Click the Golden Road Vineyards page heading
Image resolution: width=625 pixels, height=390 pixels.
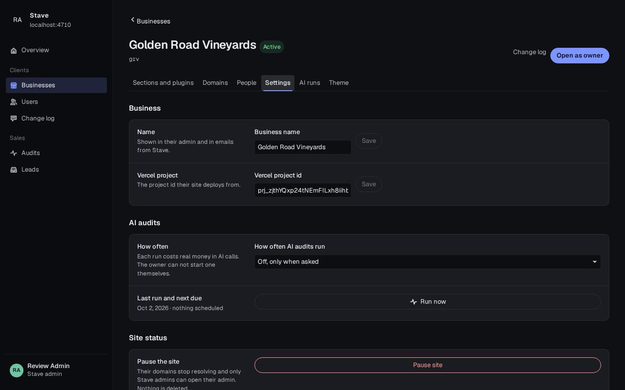192,45
